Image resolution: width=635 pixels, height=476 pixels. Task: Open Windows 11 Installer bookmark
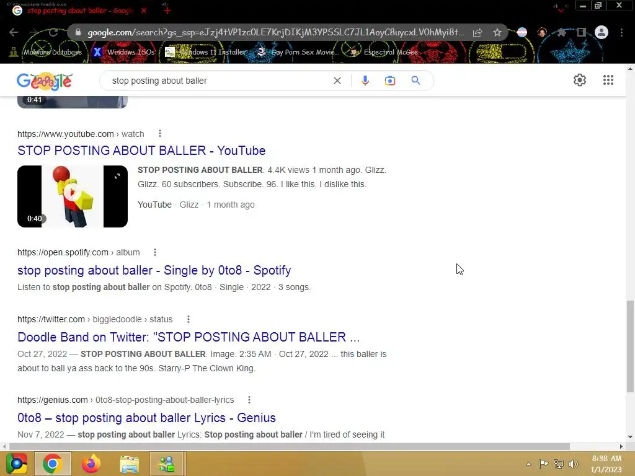[x=206, y=52]
